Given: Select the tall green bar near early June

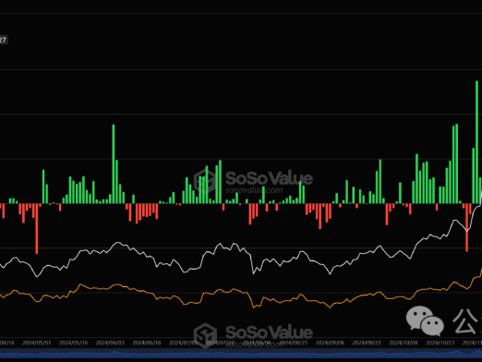Looking at the screenshot, I should (x=114, y=164).
